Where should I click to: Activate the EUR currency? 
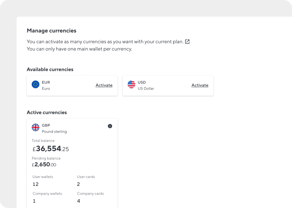[104, 85]
